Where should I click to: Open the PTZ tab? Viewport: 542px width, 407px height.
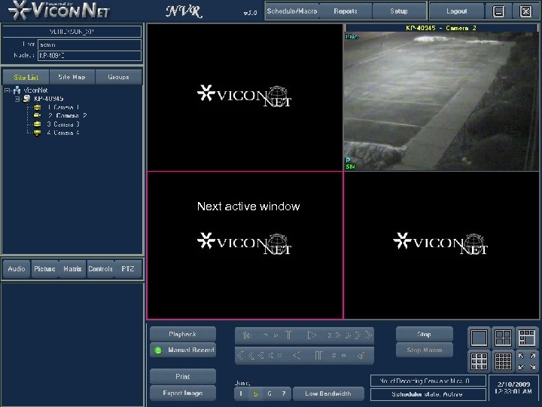127,269
